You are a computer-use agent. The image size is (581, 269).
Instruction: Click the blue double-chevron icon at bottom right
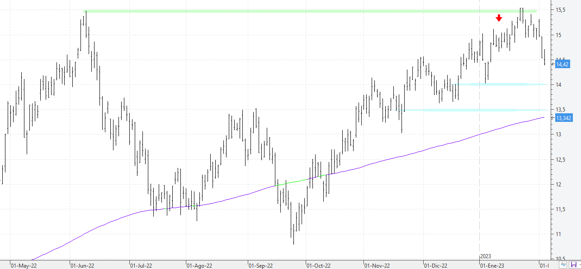coord(563,264)
